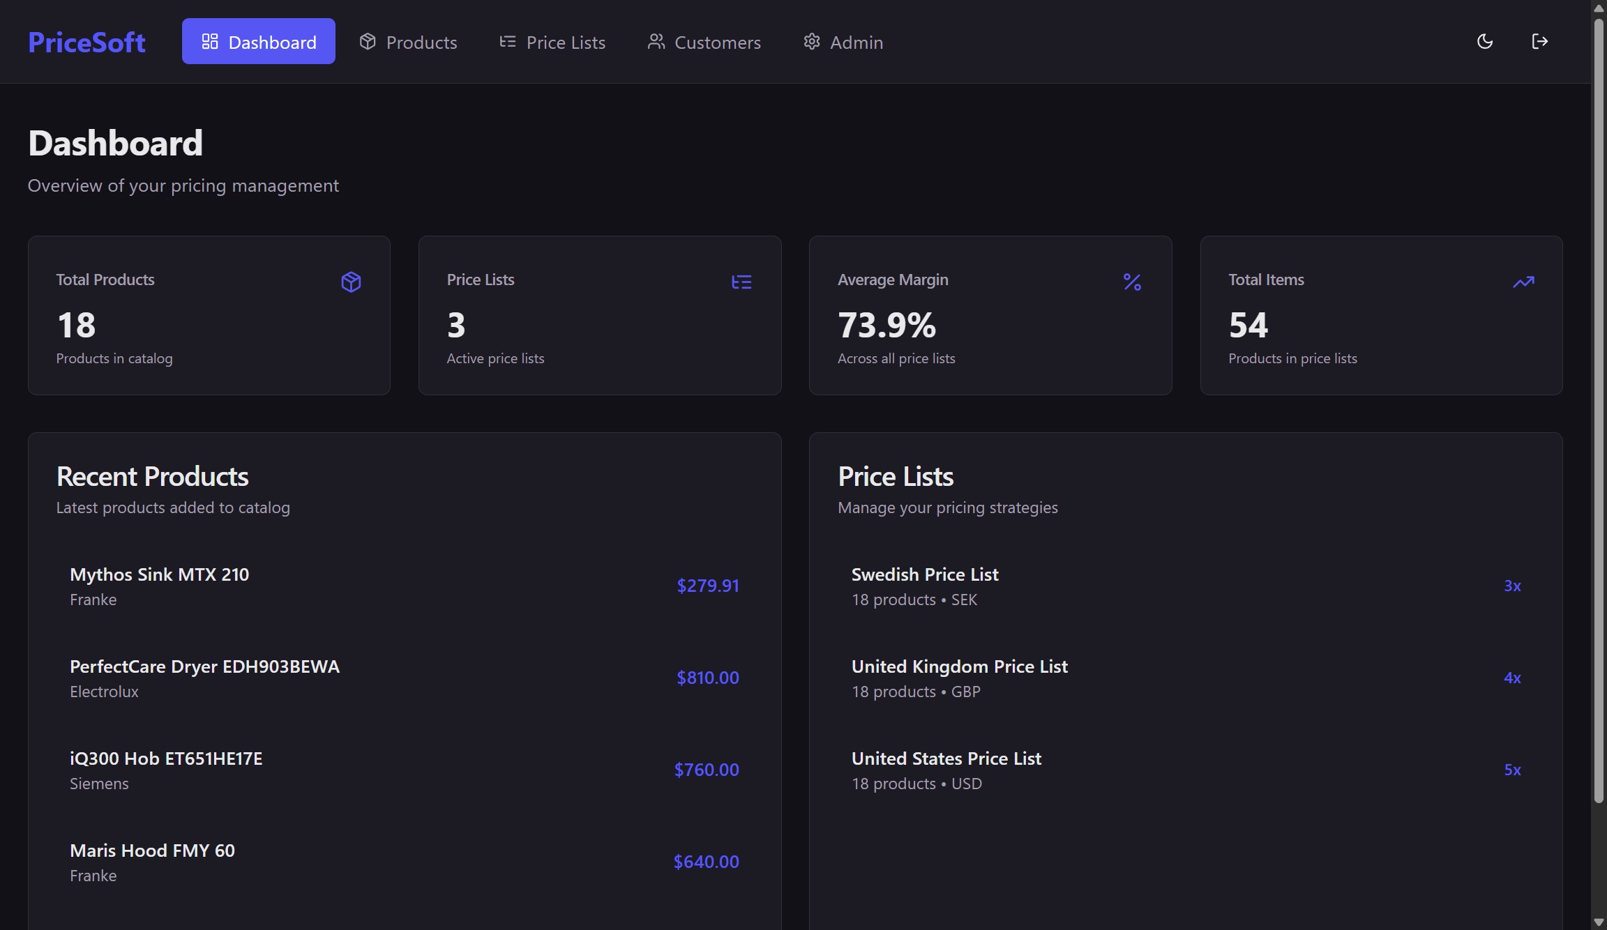The height and width of the screenshot is (930, 1607).
Task: Select the iQ300 Hob ET651HE17E row
Action: 166,759
